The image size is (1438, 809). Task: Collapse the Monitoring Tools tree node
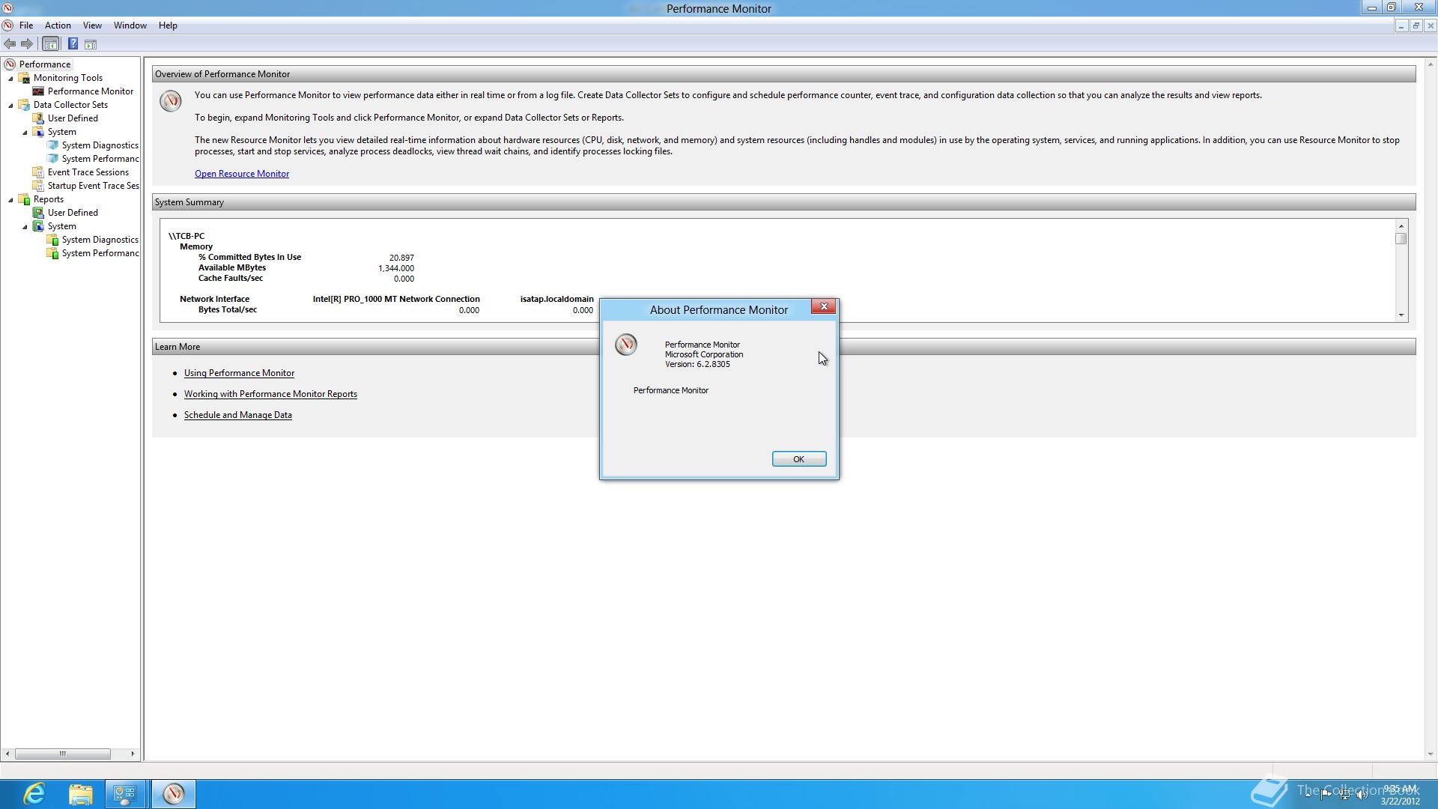tap(11, 79)
